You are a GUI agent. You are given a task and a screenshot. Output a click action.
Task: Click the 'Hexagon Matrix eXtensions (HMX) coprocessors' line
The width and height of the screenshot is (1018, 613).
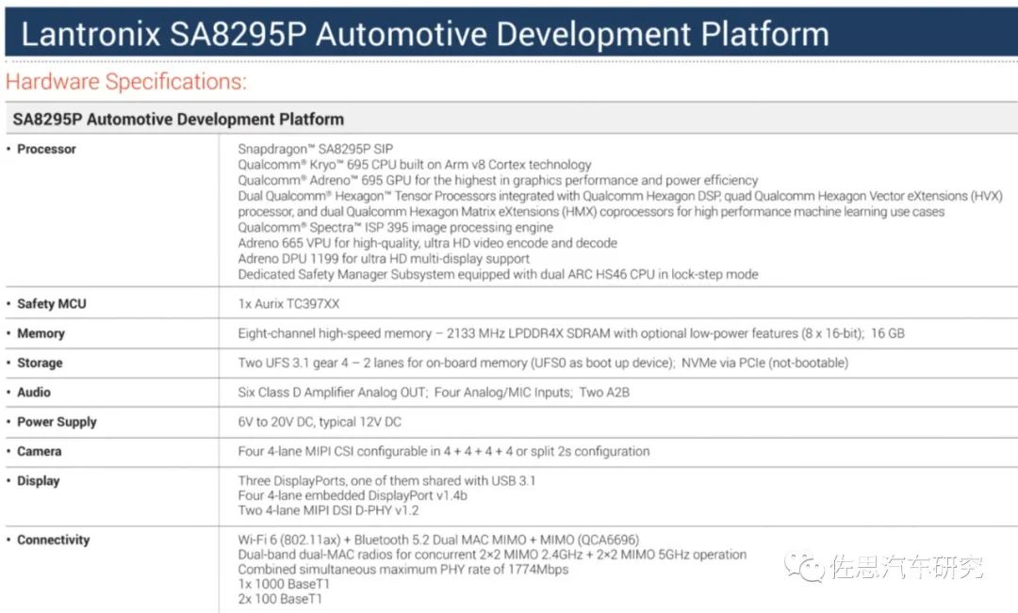tap(591, 212)
